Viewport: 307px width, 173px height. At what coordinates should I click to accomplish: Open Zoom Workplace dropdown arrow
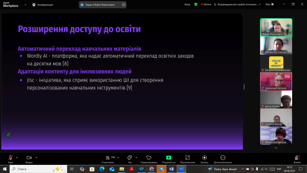coord(25,5)
